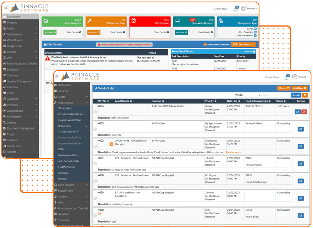Edit work order 4030 using edit icon
Image resolution: width=313 pixels, height=228 pixels.
pyautogui.click(x=301, y=181)
